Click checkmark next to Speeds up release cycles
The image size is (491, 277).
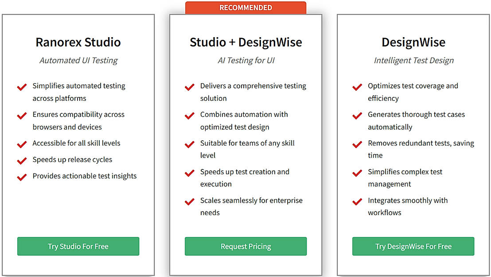click(x=22, y=161)
